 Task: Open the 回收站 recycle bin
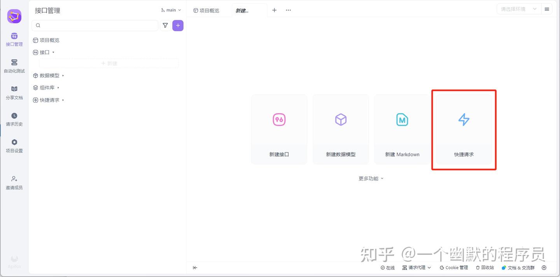click(x=485, y=268)
